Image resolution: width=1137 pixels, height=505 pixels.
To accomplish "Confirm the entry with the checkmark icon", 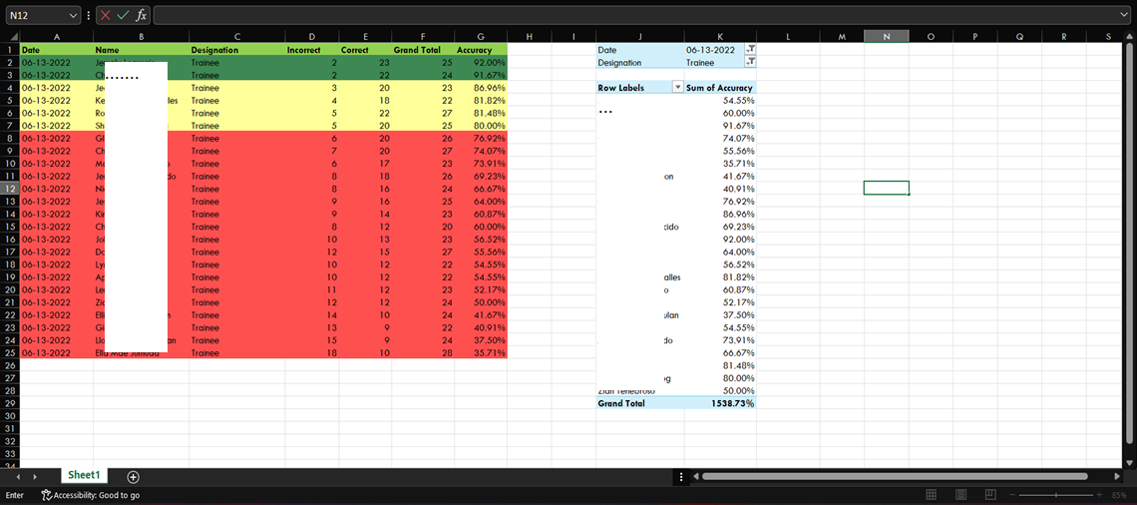I will [124, 15].
